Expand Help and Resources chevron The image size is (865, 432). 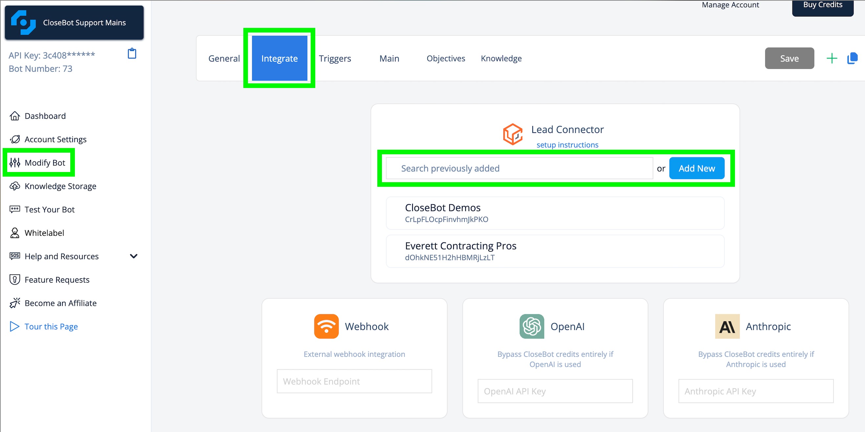tap(134, 256)
